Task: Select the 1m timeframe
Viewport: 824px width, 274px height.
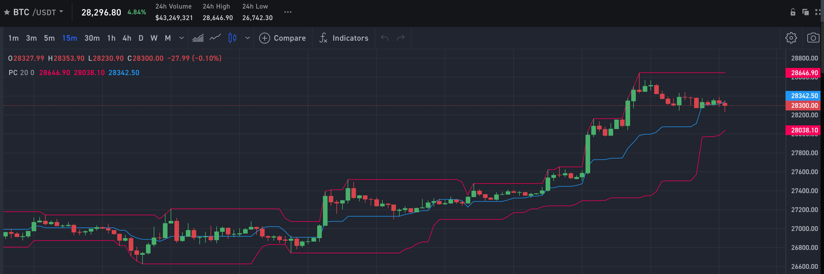Action: pyautogui.click(x=14, y=38)
